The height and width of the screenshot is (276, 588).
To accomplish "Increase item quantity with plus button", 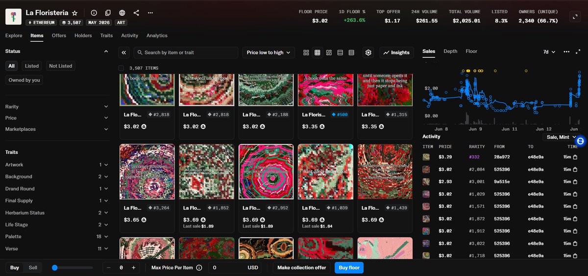I will point(133,268).
